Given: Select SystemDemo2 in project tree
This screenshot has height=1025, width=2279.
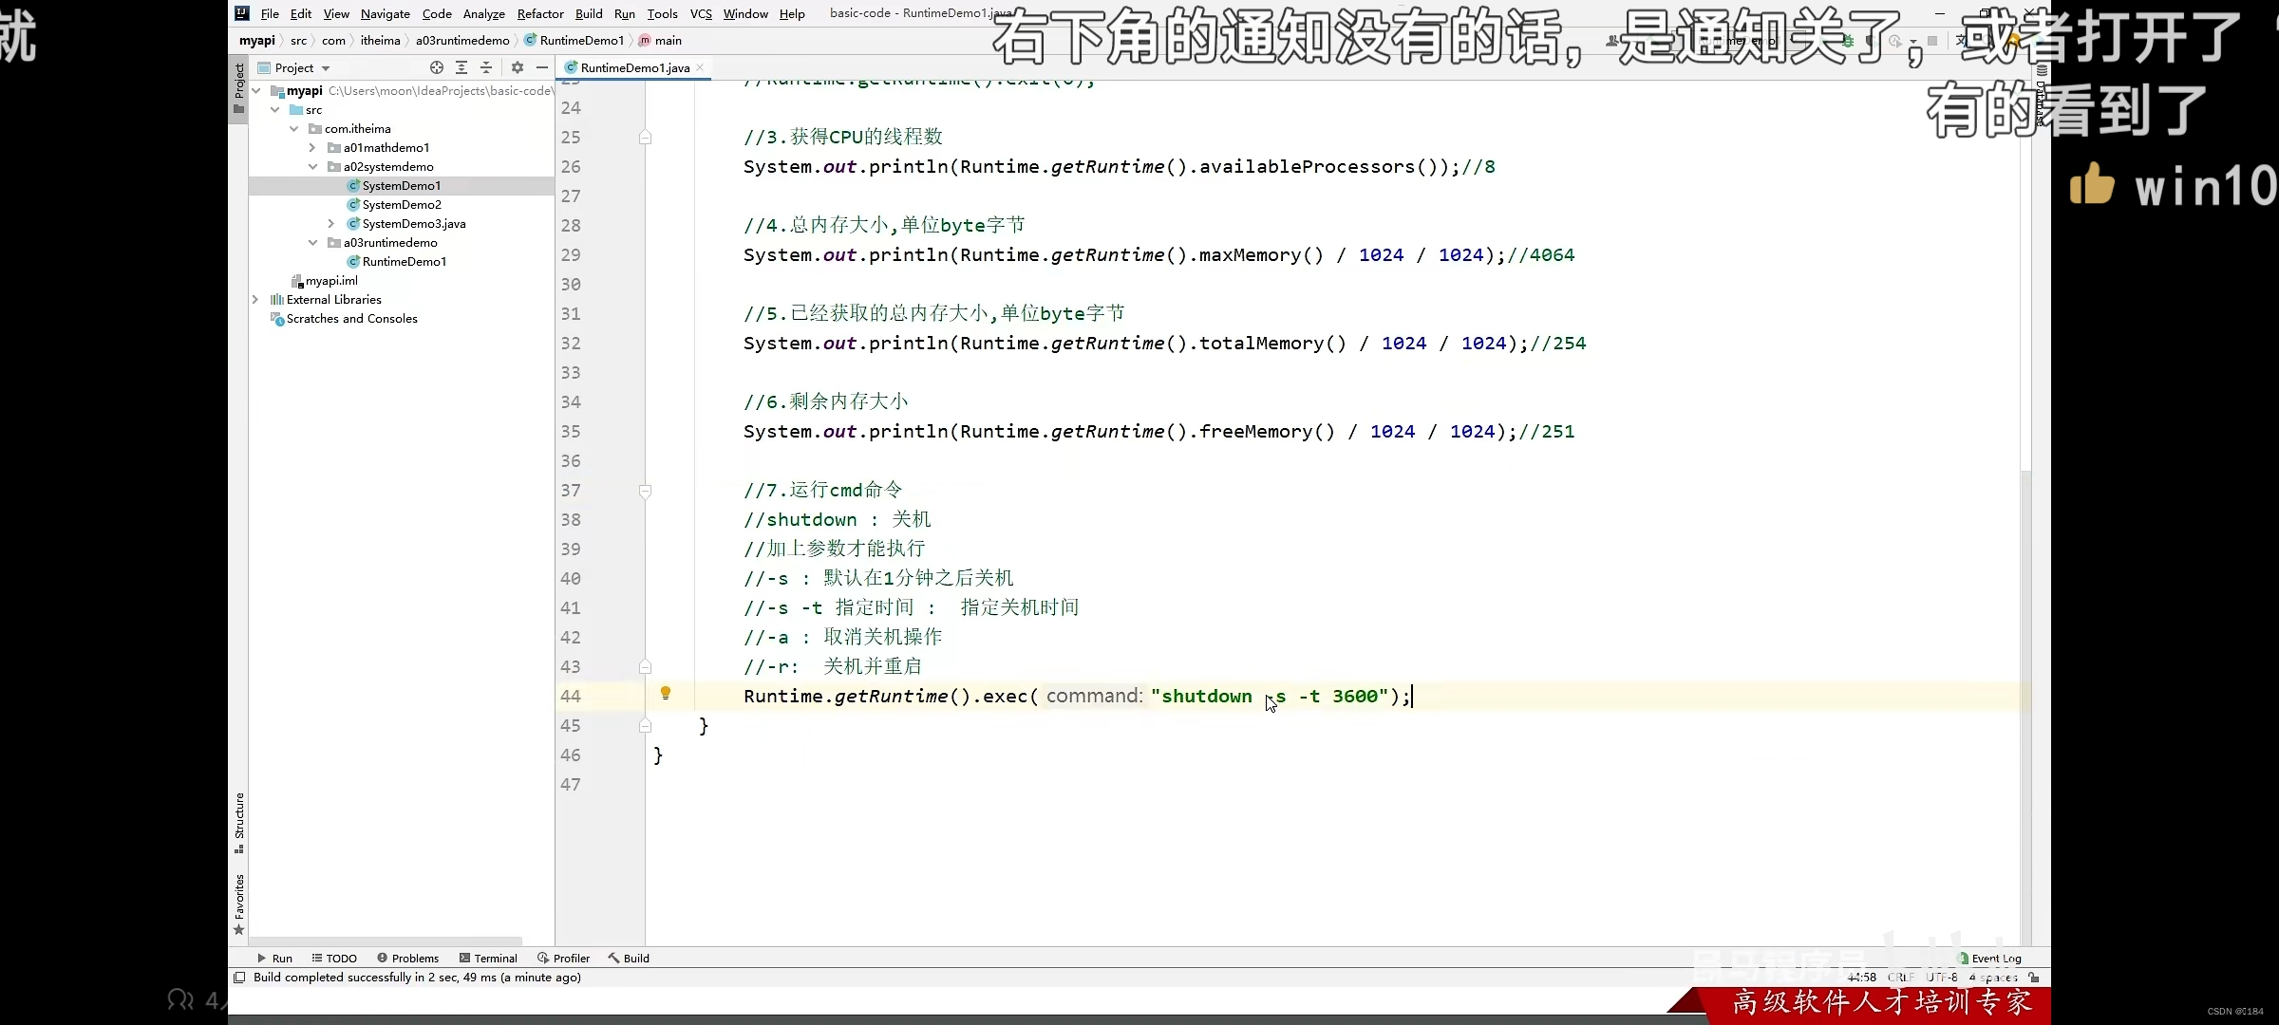Looking at the screenshot, I should coord(401,205).
